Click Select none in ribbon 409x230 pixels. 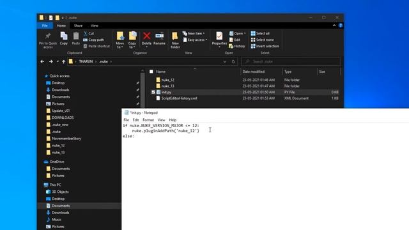pos(262,40)
